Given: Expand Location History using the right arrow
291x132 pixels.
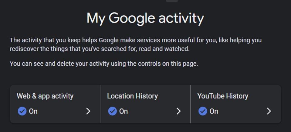Looking at the screenshot, I should [x=178, y=111].
